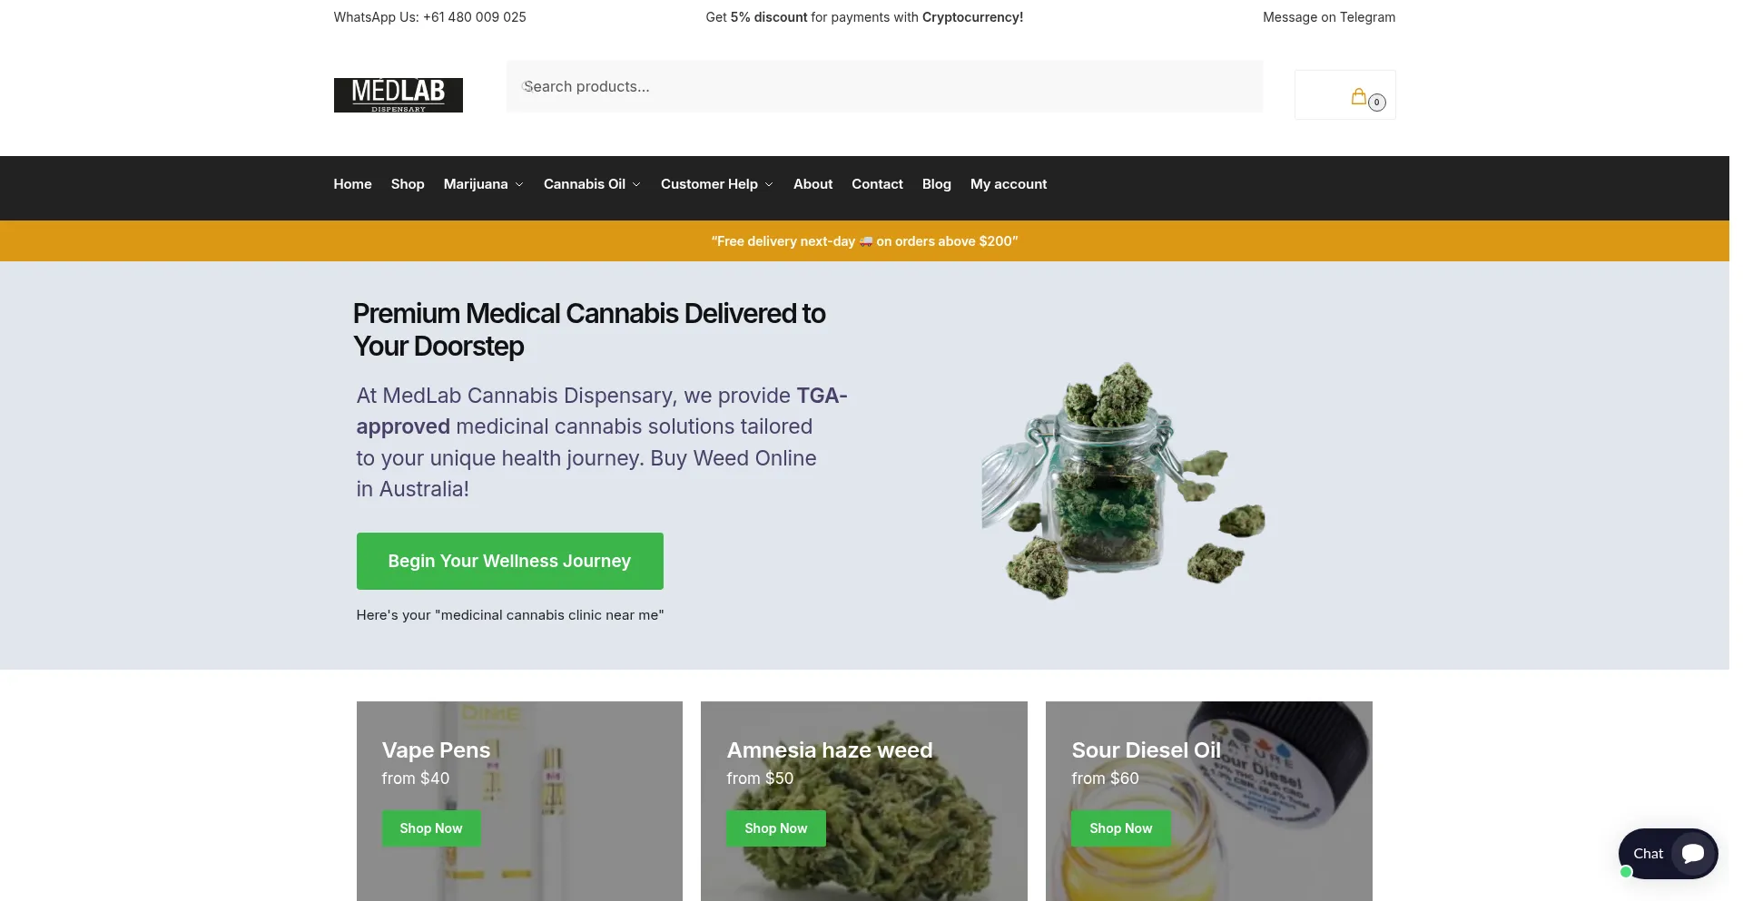Viewport: 1743px width, 901px height.
Task: Open My account from navigation
Action: tap(1008, 184)
